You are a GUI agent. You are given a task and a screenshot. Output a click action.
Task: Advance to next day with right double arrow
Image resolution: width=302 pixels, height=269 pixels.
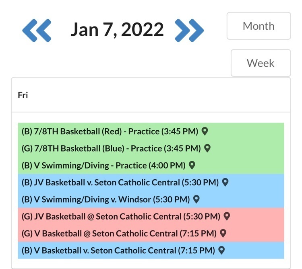tap(189, 30)
